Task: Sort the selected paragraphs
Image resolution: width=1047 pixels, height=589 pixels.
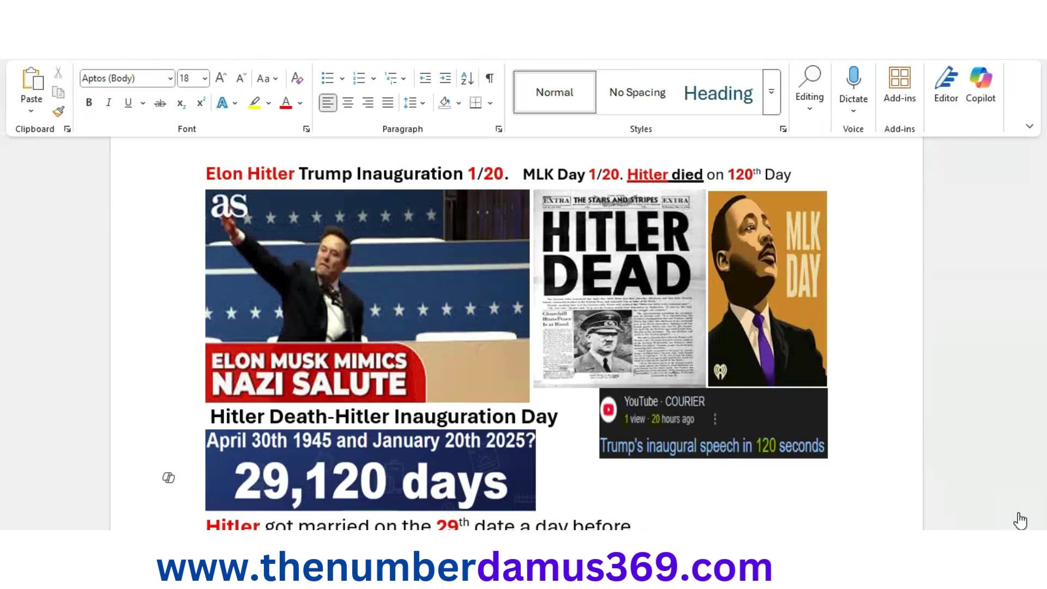Action: click(x=466, y=78)
